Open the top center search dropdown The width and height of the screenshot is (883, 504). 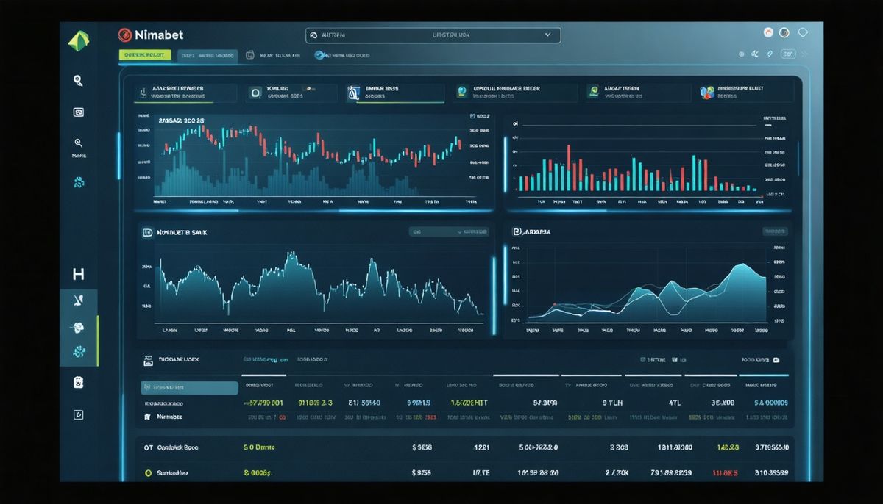(x=433, y=35)
